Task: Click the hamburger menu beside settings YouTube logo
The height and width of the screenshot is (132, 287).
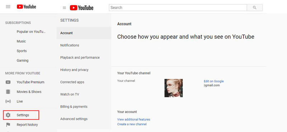Action: pos(64,8)
